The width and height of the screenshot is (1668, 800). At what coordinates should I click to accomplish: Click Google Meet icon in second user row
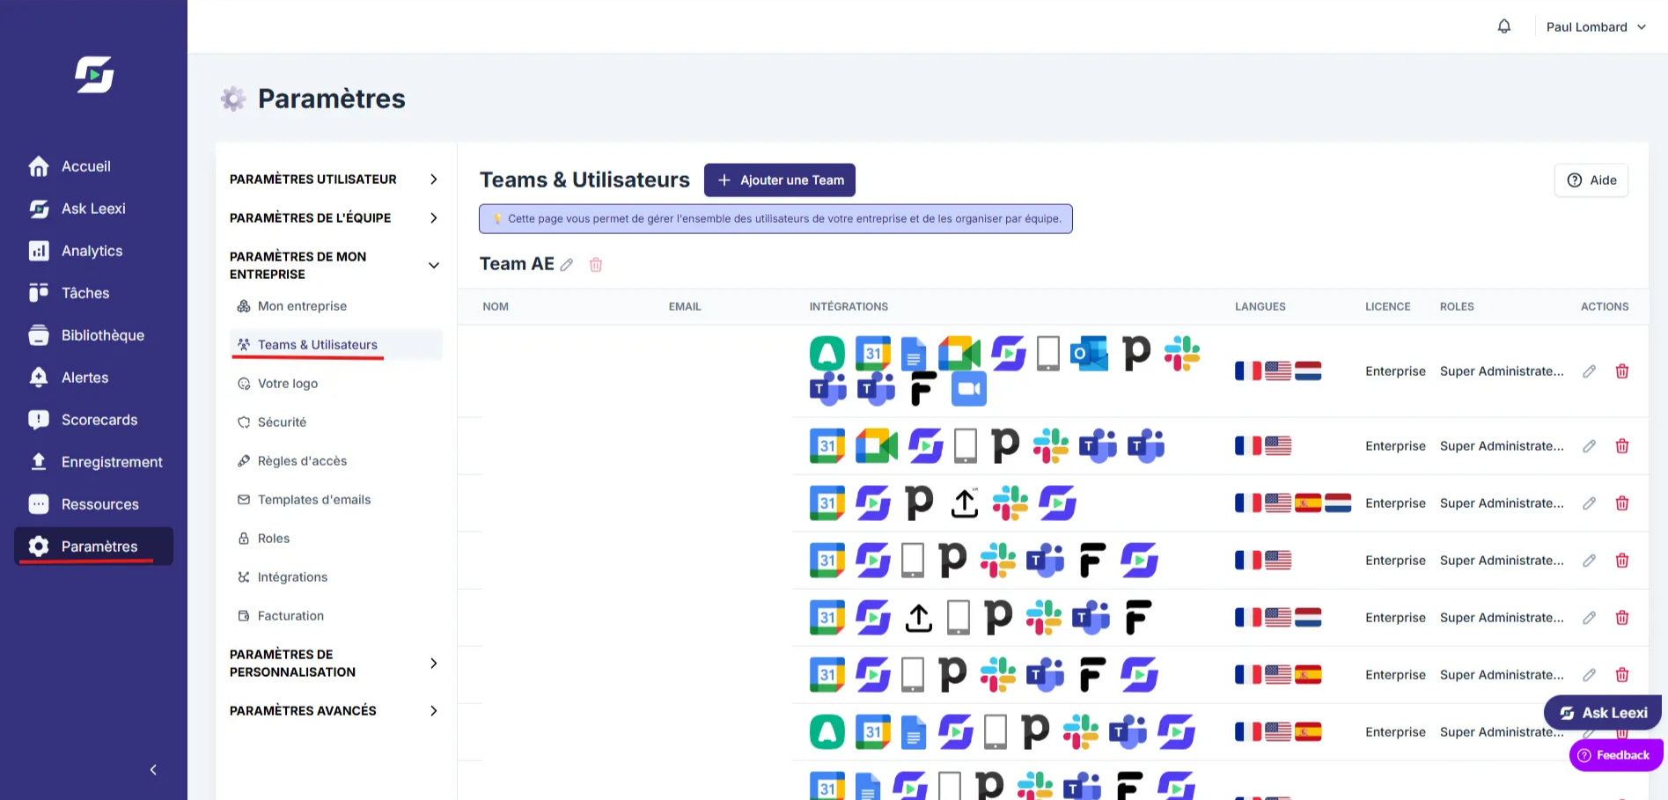coord(877,446)
